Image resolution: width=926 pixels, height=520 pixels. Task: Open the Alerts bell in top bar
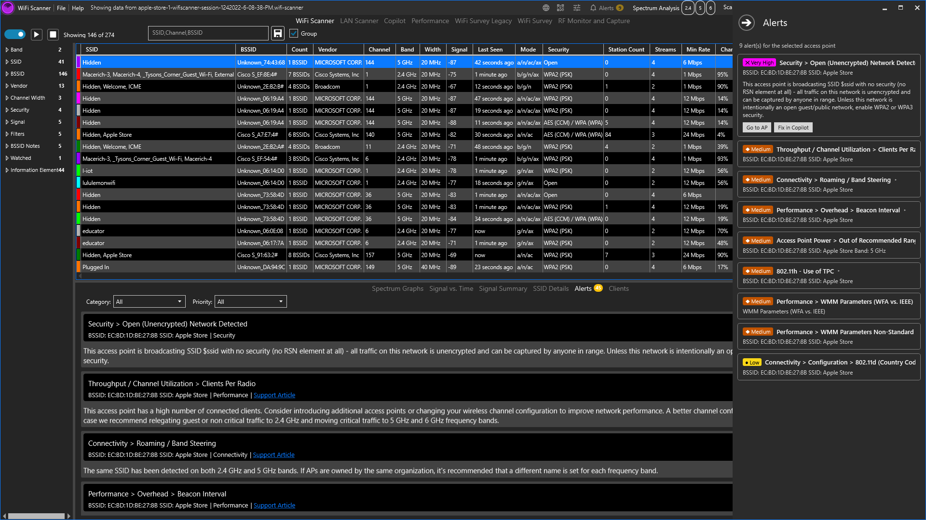[x=606, y=8]
